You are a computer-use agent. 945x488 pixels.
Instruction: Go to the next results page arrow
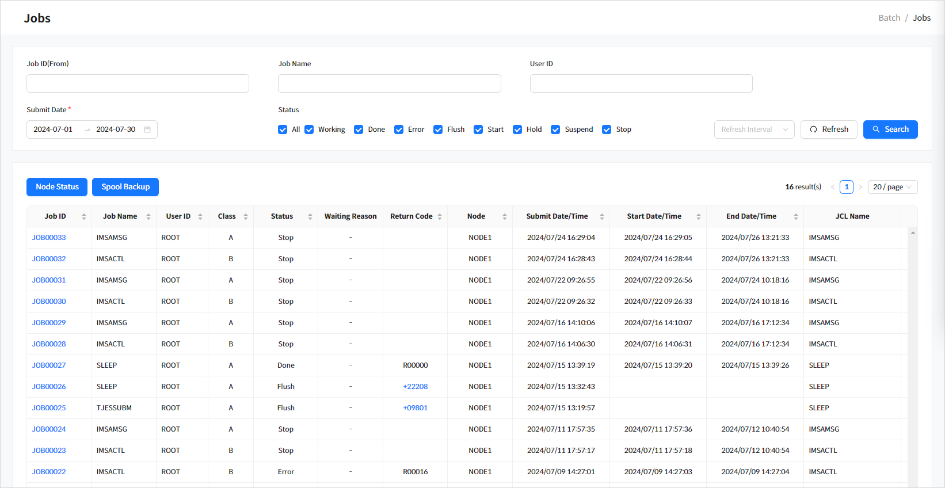(860, 187)
